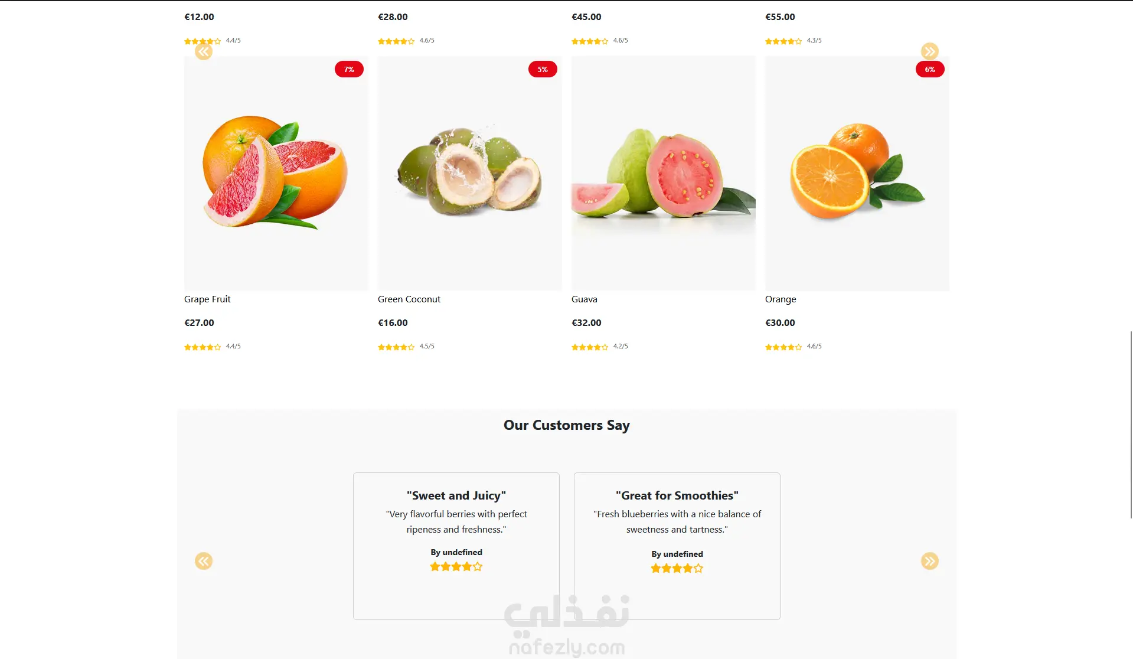Advance to next customer testimonial
Screen dimensions: 1133x659
930,561
